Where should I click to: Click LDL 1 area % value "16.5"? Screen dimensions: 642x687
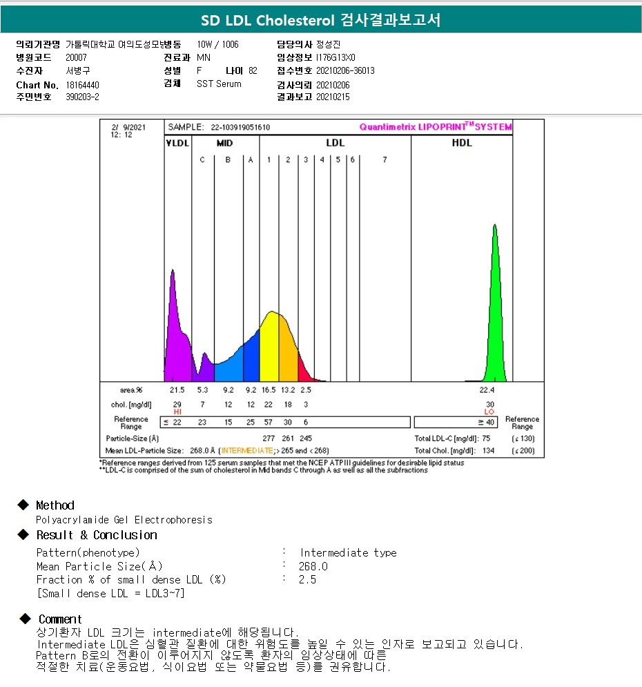click(269, 390)
